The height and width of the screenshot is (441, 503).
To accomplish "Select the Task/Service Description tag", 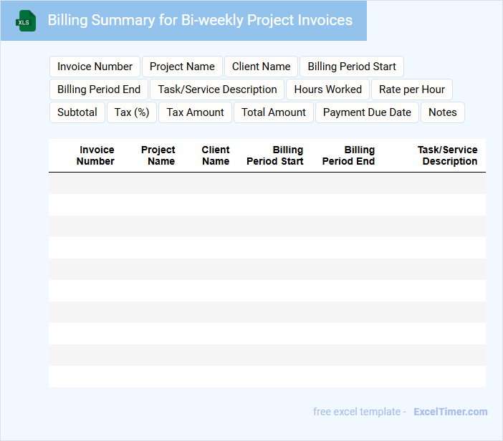I will [217, 89].
